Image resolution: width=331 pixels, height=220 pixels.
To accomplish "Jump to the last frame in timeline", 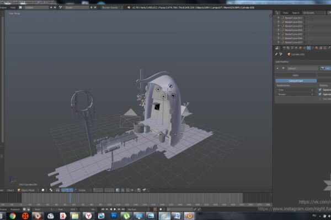I will click(x=123, y=209).
